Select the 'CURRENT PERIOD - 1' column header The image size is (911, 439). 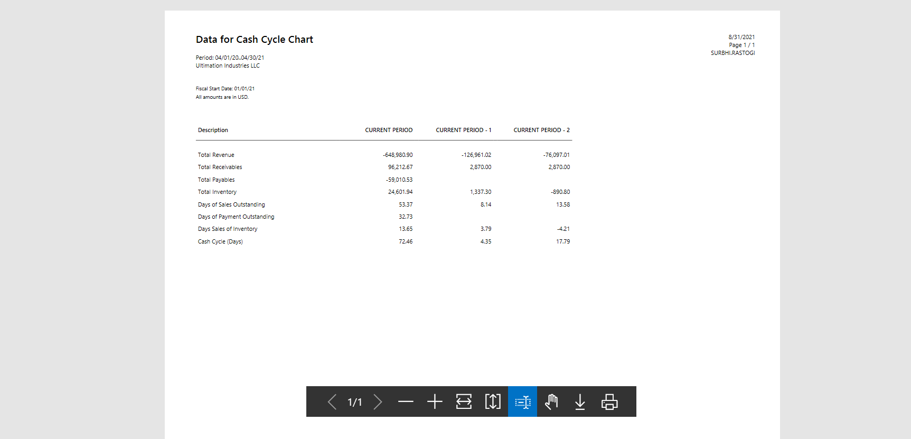[463, 130]
